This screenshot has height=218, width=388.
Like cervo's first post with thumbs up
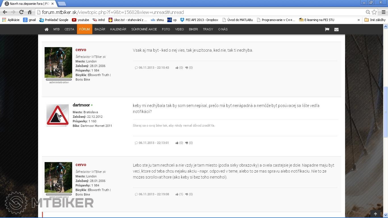point(177,68)
